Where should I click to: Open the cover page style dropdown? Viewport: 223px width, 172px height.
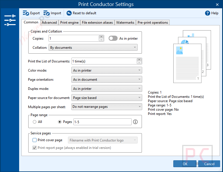point(103,140)
